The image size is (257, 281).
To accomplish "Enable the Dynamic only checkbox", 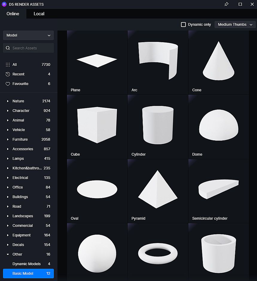I will (183, 25).
